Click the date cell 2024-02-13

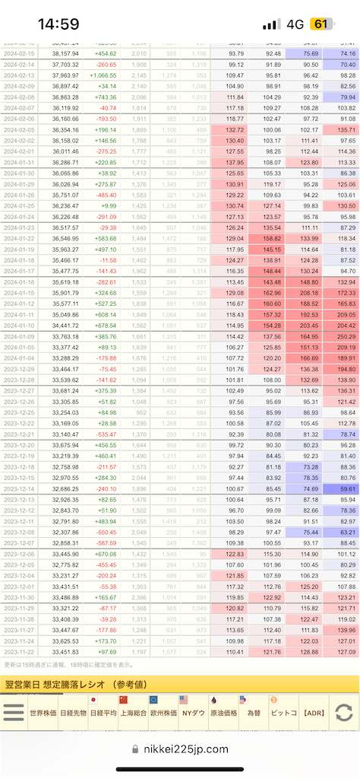tap(20, 75)
